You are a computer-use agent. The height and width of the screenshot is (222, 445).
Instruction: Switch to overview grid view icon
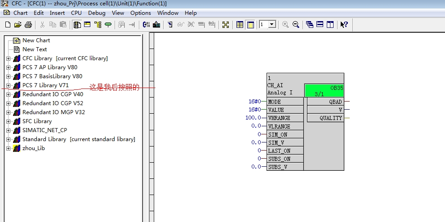pyautogui.click(x=240, y=25)
